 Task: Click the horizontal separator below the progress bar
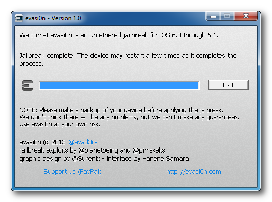pos(134,98)
